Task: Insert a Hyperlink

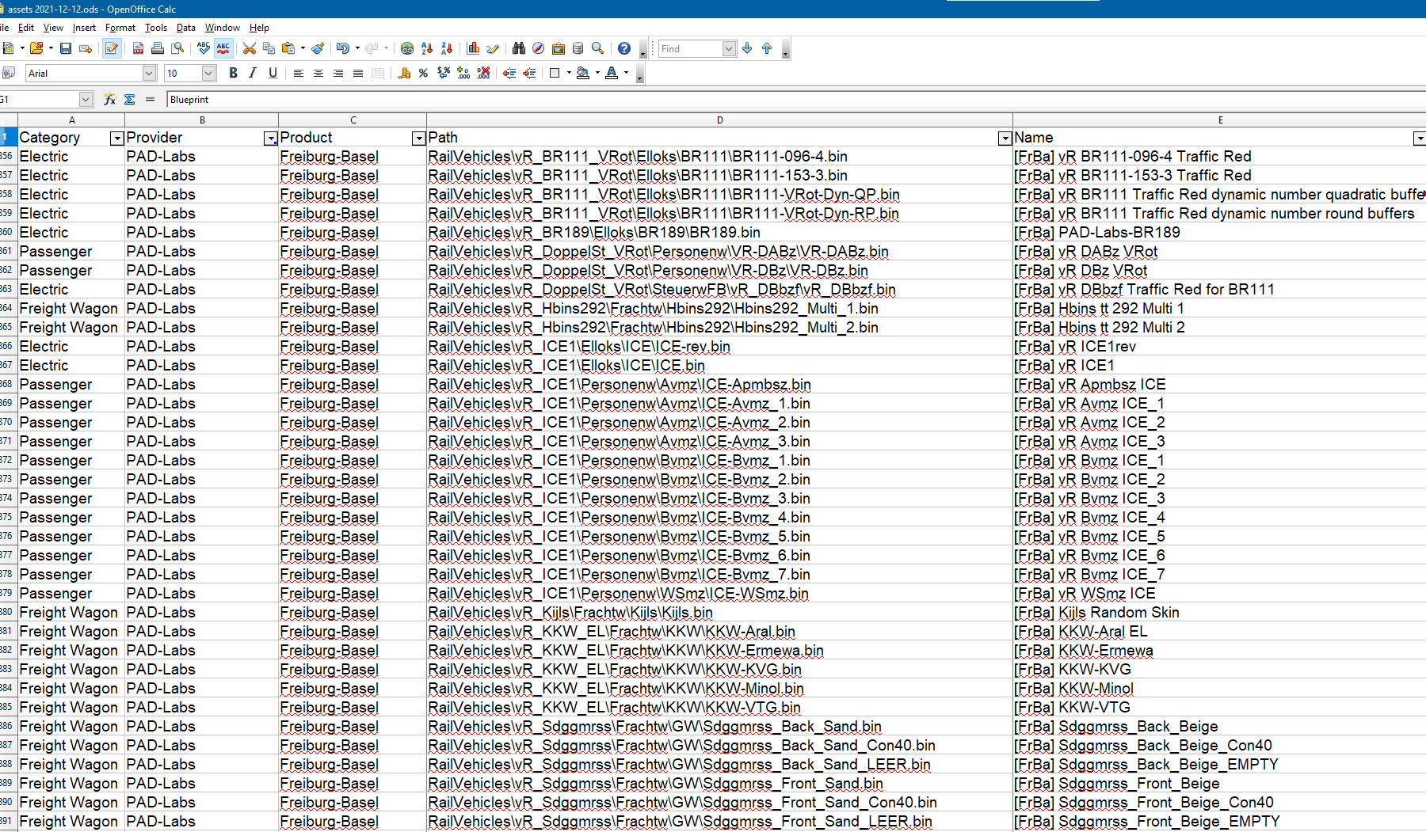Action: (407, 49)
